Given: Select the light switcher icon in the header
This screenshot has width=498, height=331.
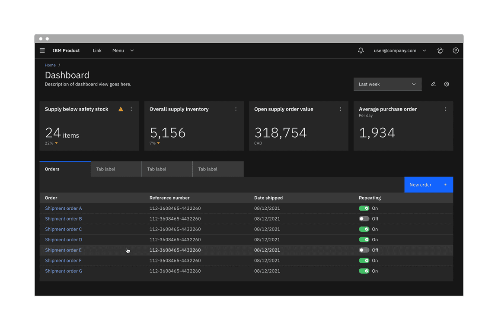Looking at the screenshot, I should [440, 50].
